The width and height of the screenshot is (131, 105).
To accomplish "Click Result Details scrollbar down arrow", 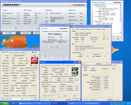I will tap(121, 32).
